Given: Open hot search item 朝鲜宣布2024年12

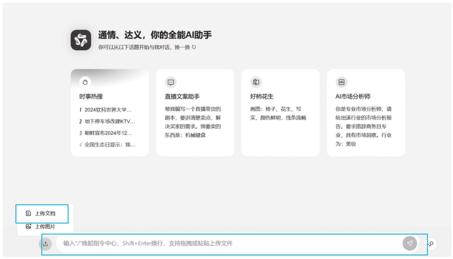Looking at the screenshot, I should [108, 133].
